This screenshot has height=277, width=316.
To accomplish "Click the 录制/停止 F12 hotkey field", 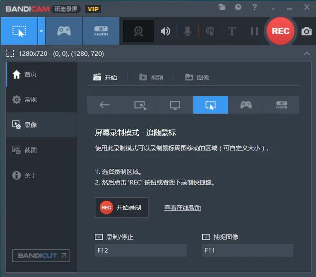I will pyautogui.click(x=140, y=250).
